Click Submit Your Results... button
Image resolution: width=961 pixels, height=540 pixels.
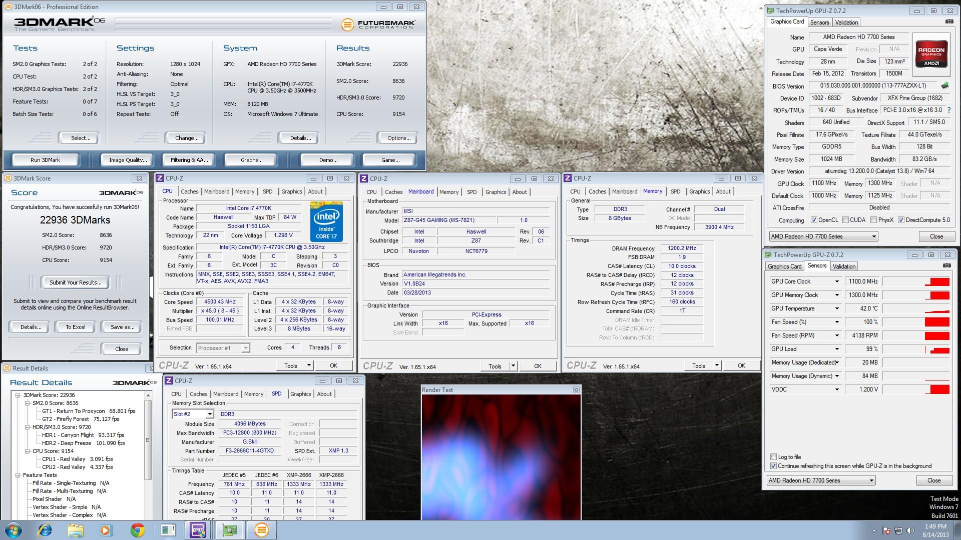76,282
